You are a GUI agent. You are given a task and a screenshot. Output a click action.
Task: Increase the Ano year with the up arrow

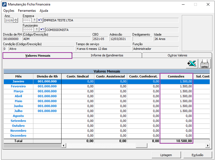coord(16,19)
